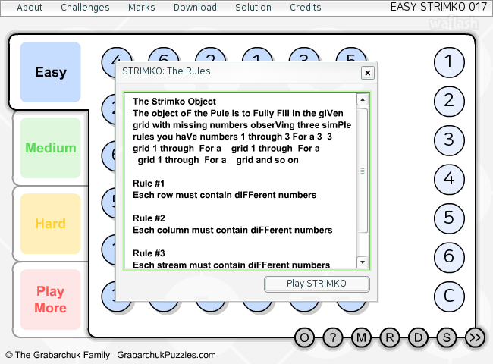Open the Challenges menu
493x364 pixels.
(x=85, y=8)
